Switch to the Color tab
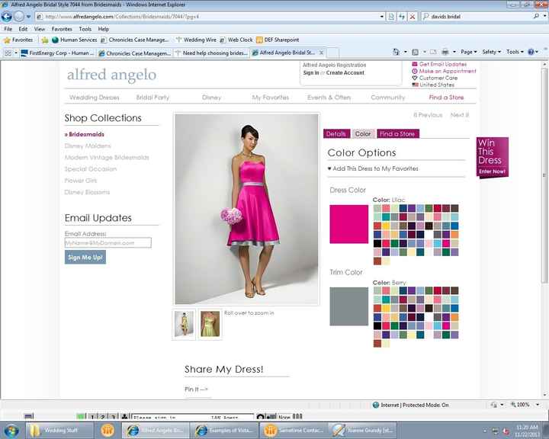Viewport: 549px width, 439px height. tap(363, 133)
